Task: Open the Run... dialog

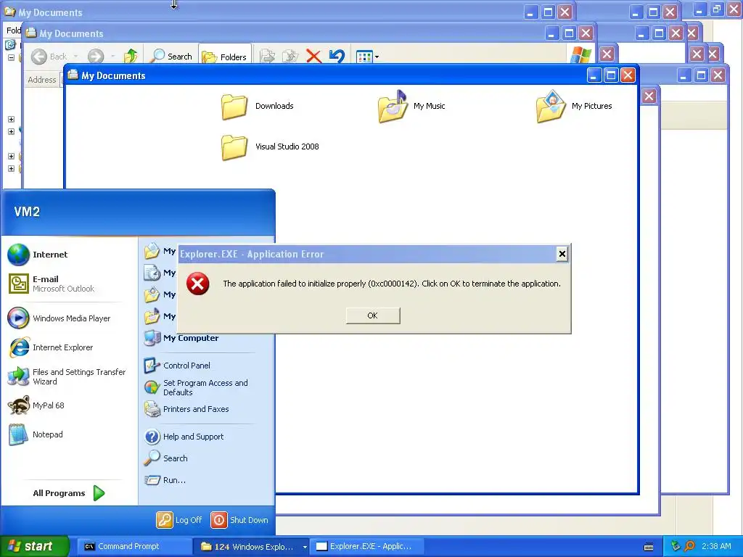Action: point(165,480)
